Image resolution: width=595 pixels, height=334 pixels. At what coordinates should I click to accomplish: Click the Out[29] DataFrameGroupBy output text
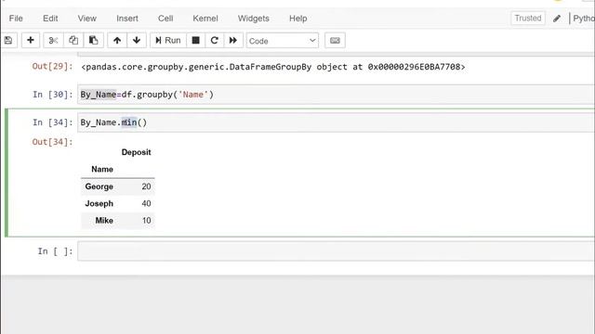click(273, 67)
